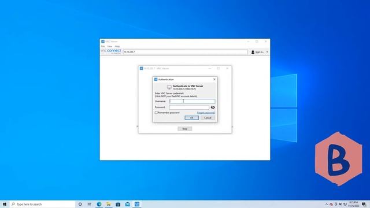370x208 pixels.
Task: Click the Authentication dialog title icon
Action: (156, 80)
